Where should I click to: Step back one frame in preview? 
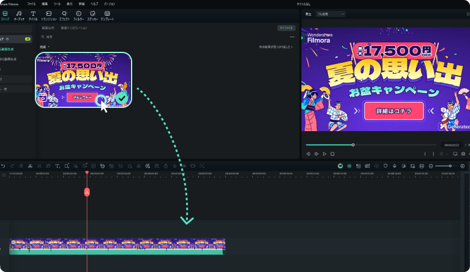pos(308,154)
